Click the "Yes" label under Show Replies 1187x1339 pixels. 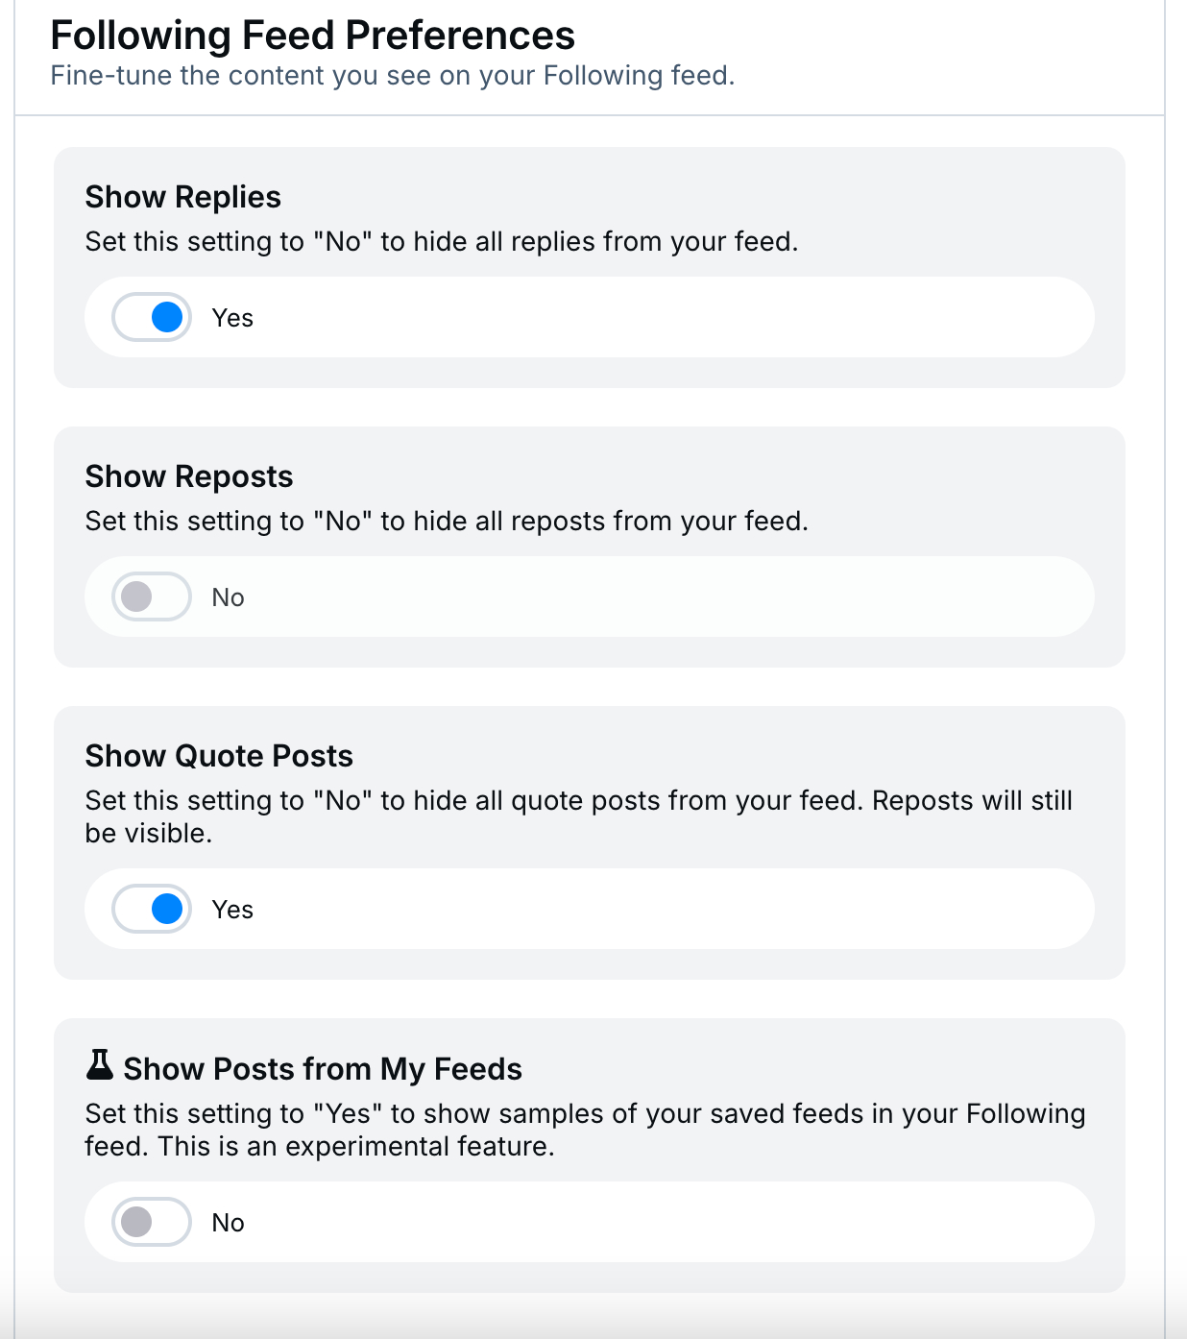[232, 318]
